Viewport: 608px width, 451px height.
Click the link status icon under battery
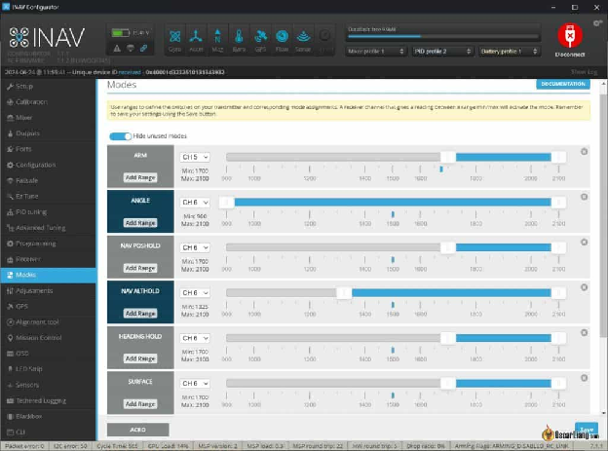[143, 49]
